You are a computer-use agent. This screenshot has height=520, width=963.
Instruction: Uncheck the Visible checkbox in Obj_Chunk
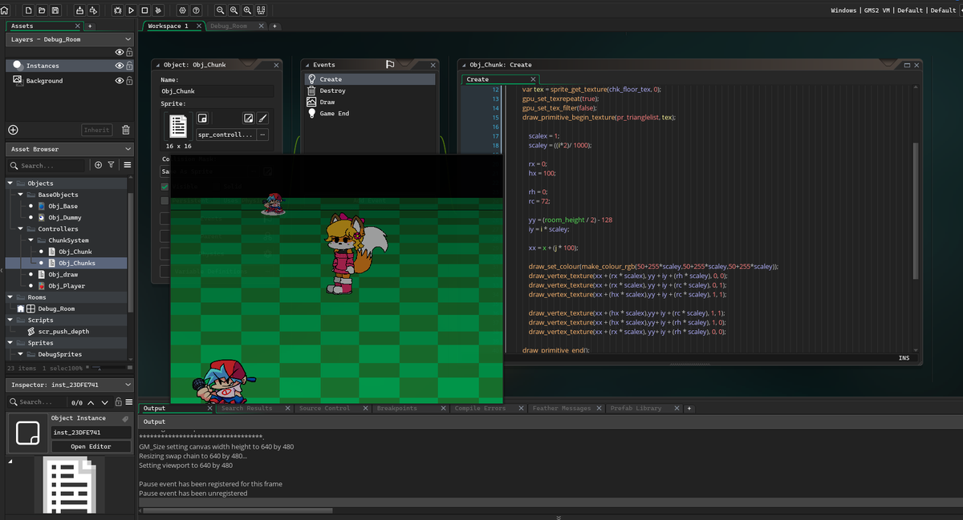point(165,187)
